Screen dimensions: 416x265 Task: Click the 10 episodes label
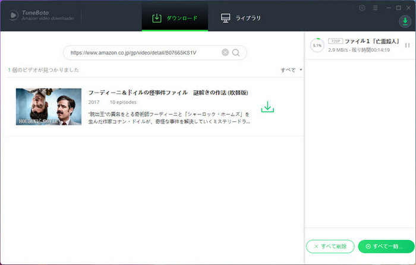123,102
